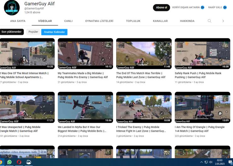Click title 'One Of The Most Intense Match'
The height and width of the screenshot is (166, 233).
(x=24, y=75)
